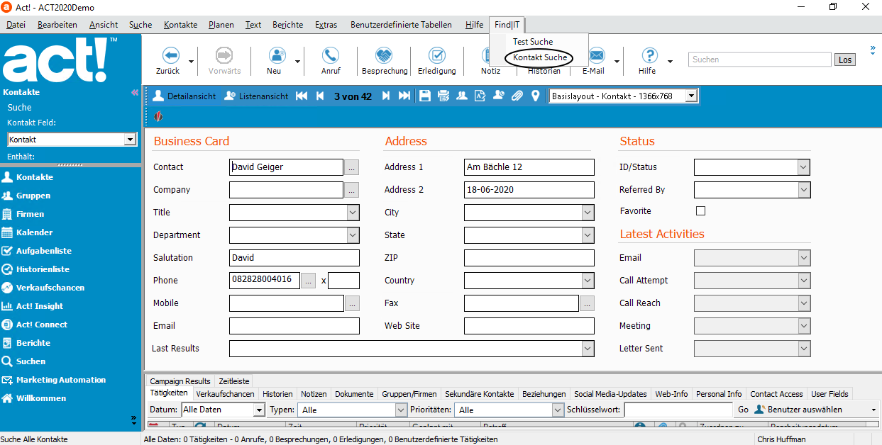Click the ellipsis button beside Phone field

point(308,281)
